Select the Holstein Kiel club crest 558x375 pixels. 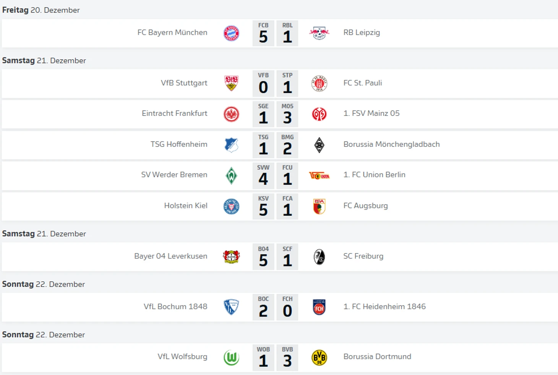(231, 206)
